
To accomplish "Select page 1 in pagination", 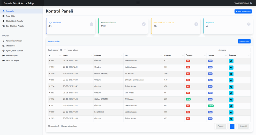I will (x=232, y=126).
